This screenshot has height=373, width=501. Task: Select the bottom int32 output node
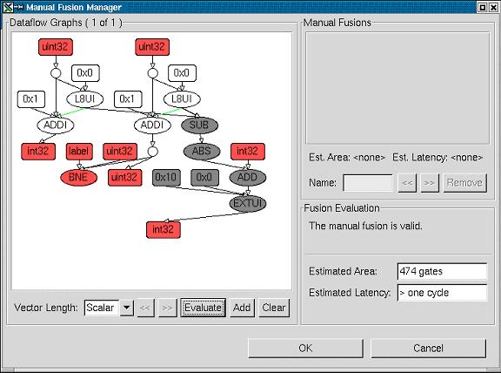164,229
